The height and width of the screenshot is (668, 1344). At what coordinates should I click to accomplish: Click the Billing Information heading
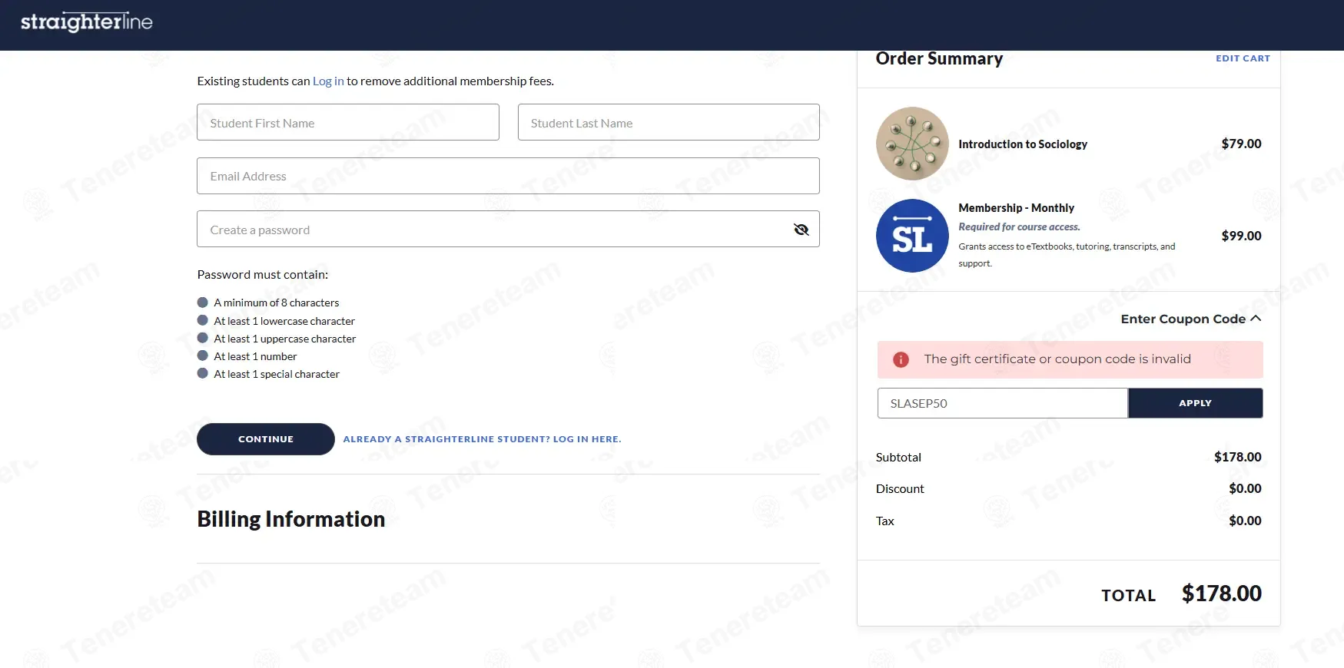pos(291,519)
